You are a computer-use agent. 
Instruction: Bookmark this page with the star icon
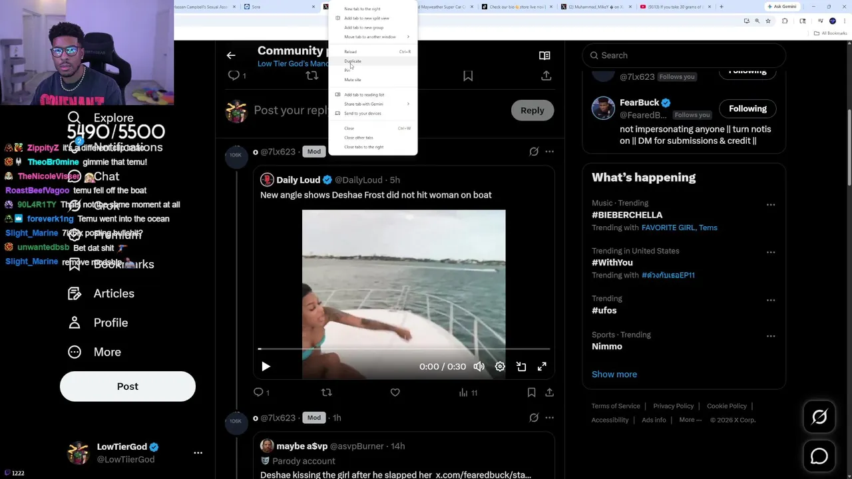768,21
